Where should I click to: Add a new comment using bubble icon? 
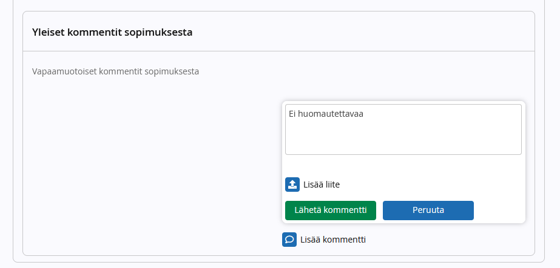[289, 240]
